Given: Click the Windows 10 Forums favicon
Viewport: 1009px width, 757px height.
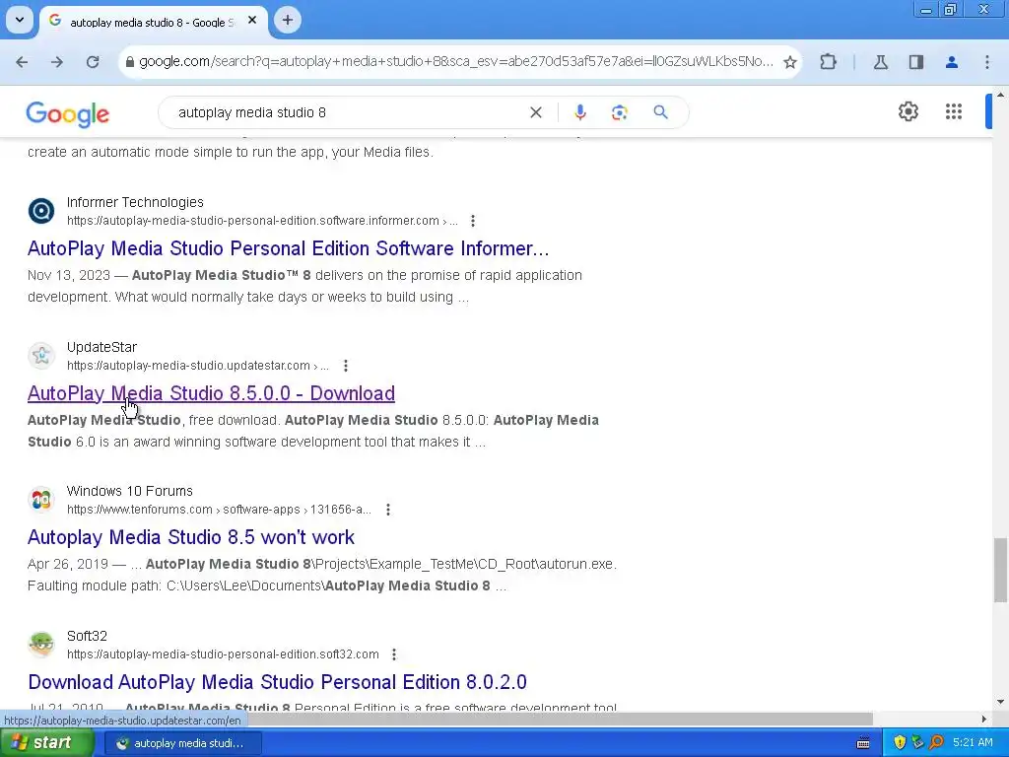Looking at the screenshot, I should click(x=41, y=500).
